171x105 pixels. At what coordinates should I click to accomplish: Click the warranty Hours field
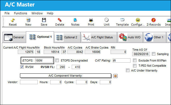pos(56,82)
